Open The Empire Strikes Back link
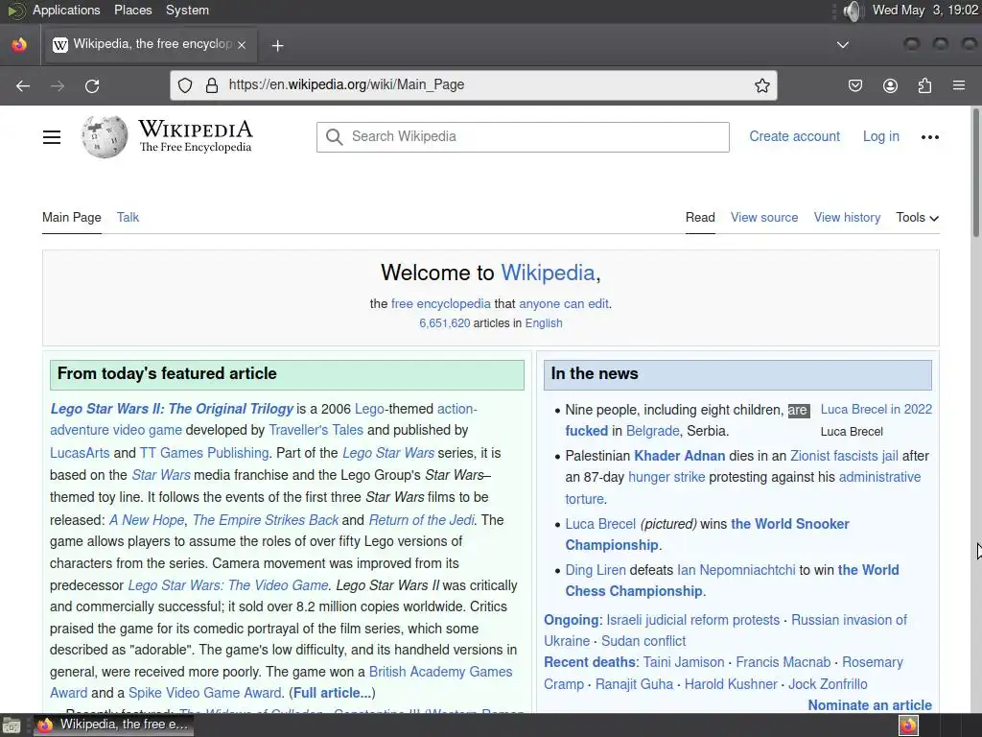This screenshot has width=982, height=737. 266,520
